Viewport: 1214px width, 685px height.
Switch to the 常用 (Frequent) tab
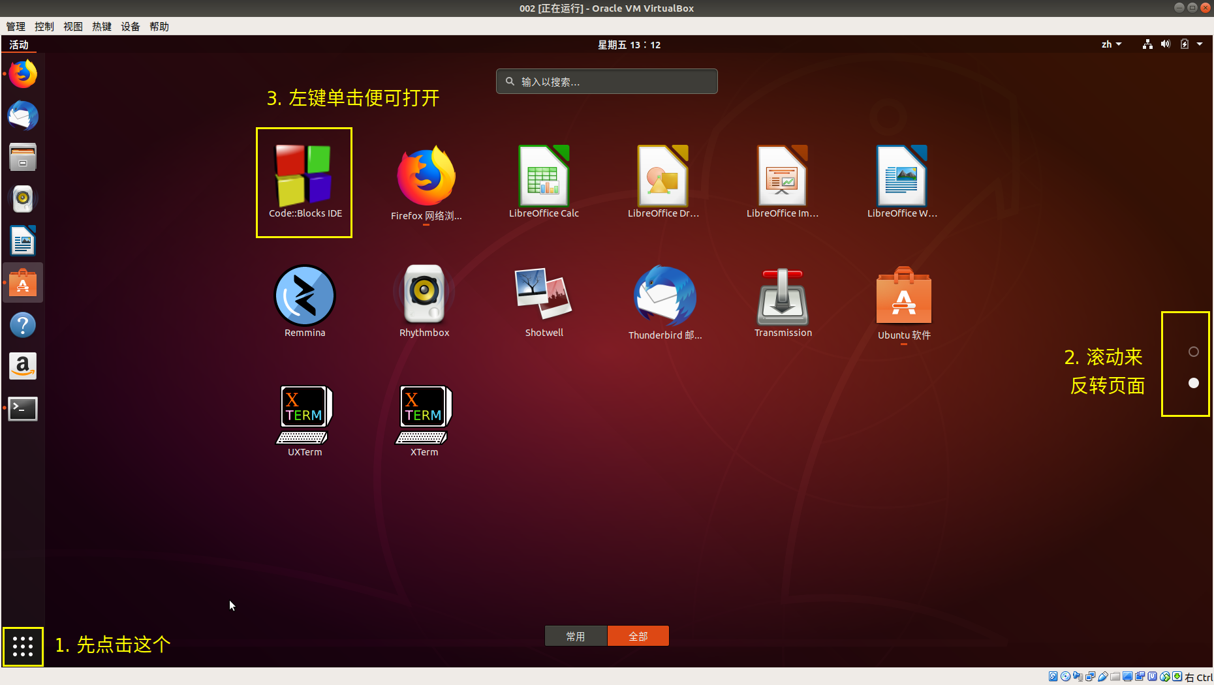[576, 636]
